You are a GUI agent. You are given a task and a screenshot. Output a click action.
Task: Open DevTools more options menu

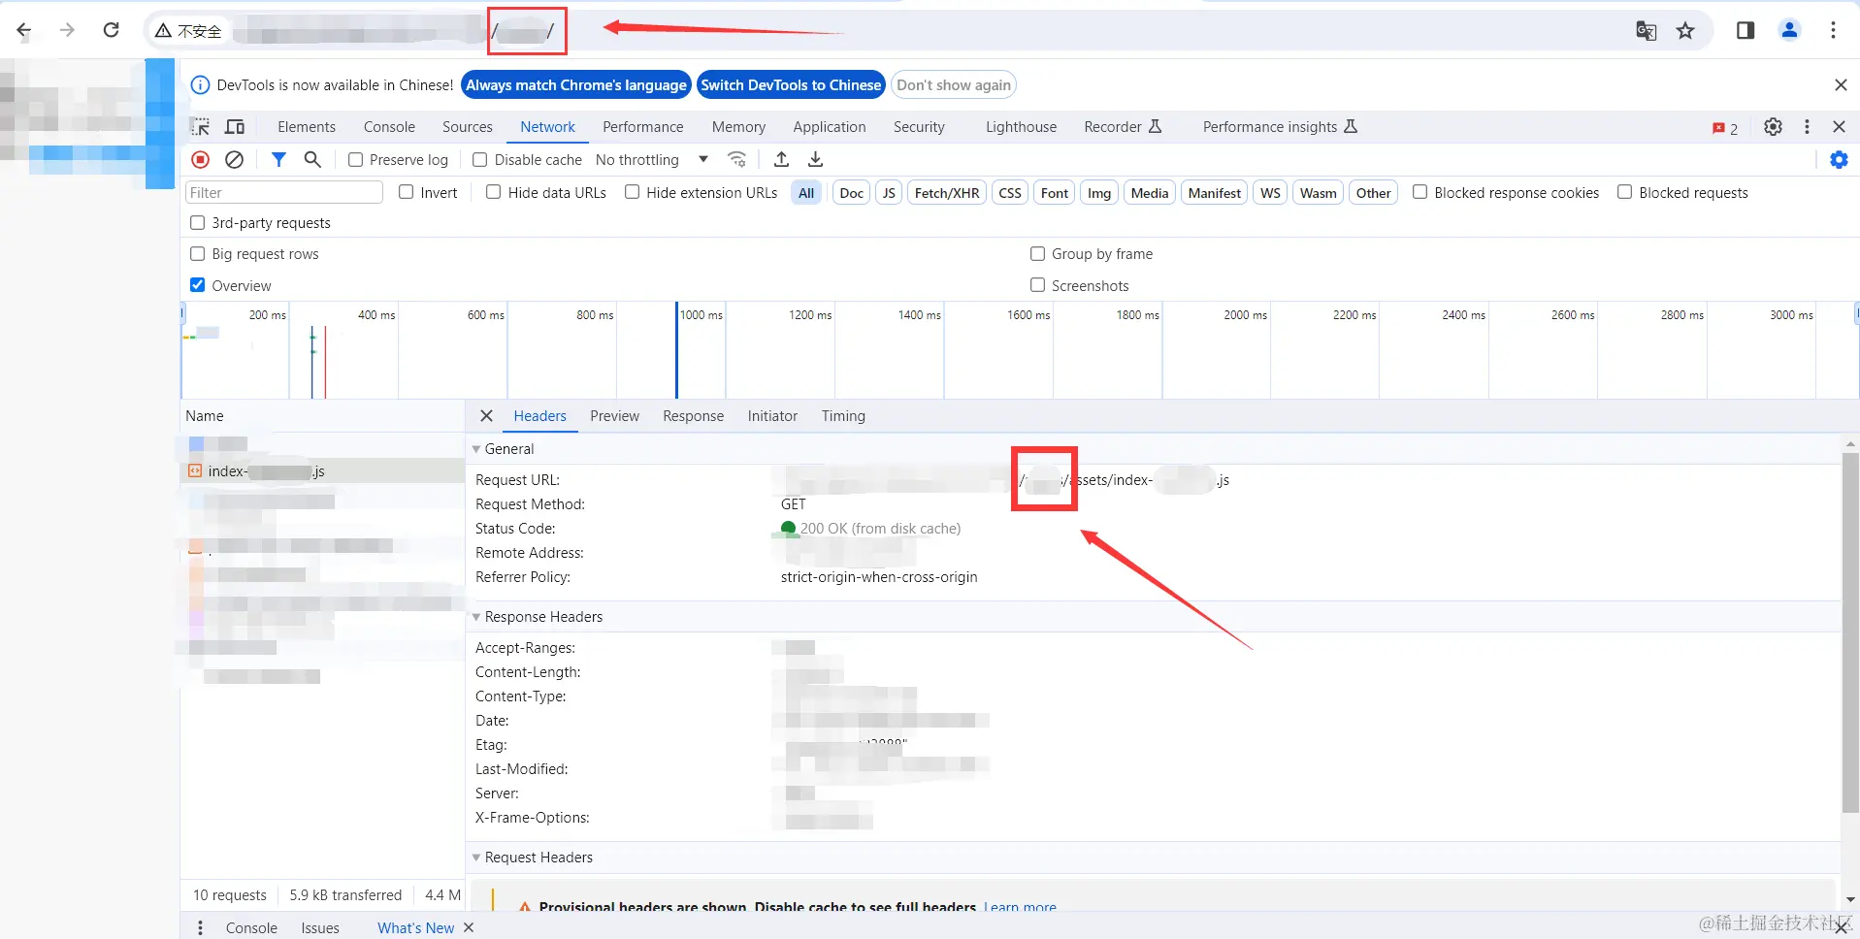pos(1807,127)
